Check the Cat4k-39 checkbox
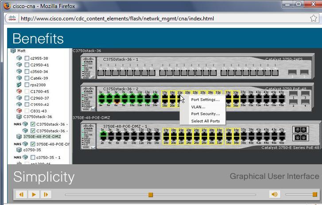The image size is (322, 205). pyautogui.click(x=27, y=78)
